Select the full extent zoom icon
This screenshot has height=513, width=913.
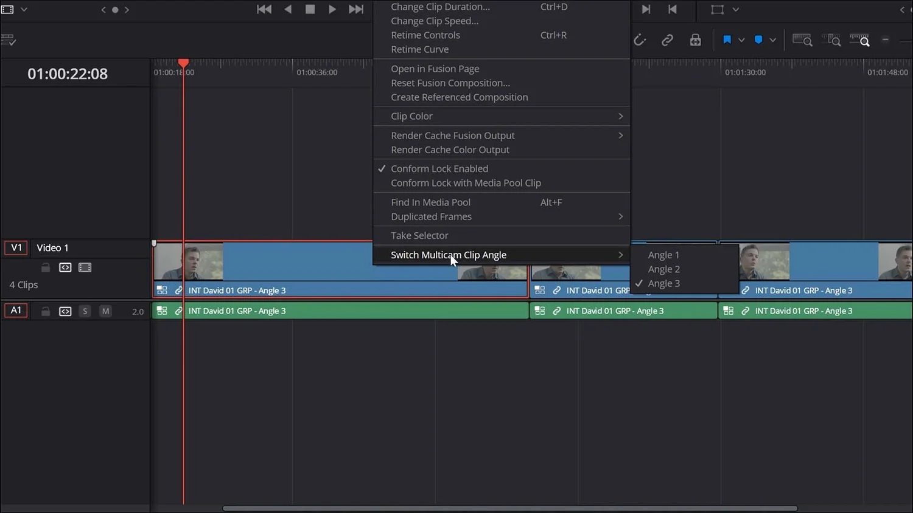(x=802, y=40)
